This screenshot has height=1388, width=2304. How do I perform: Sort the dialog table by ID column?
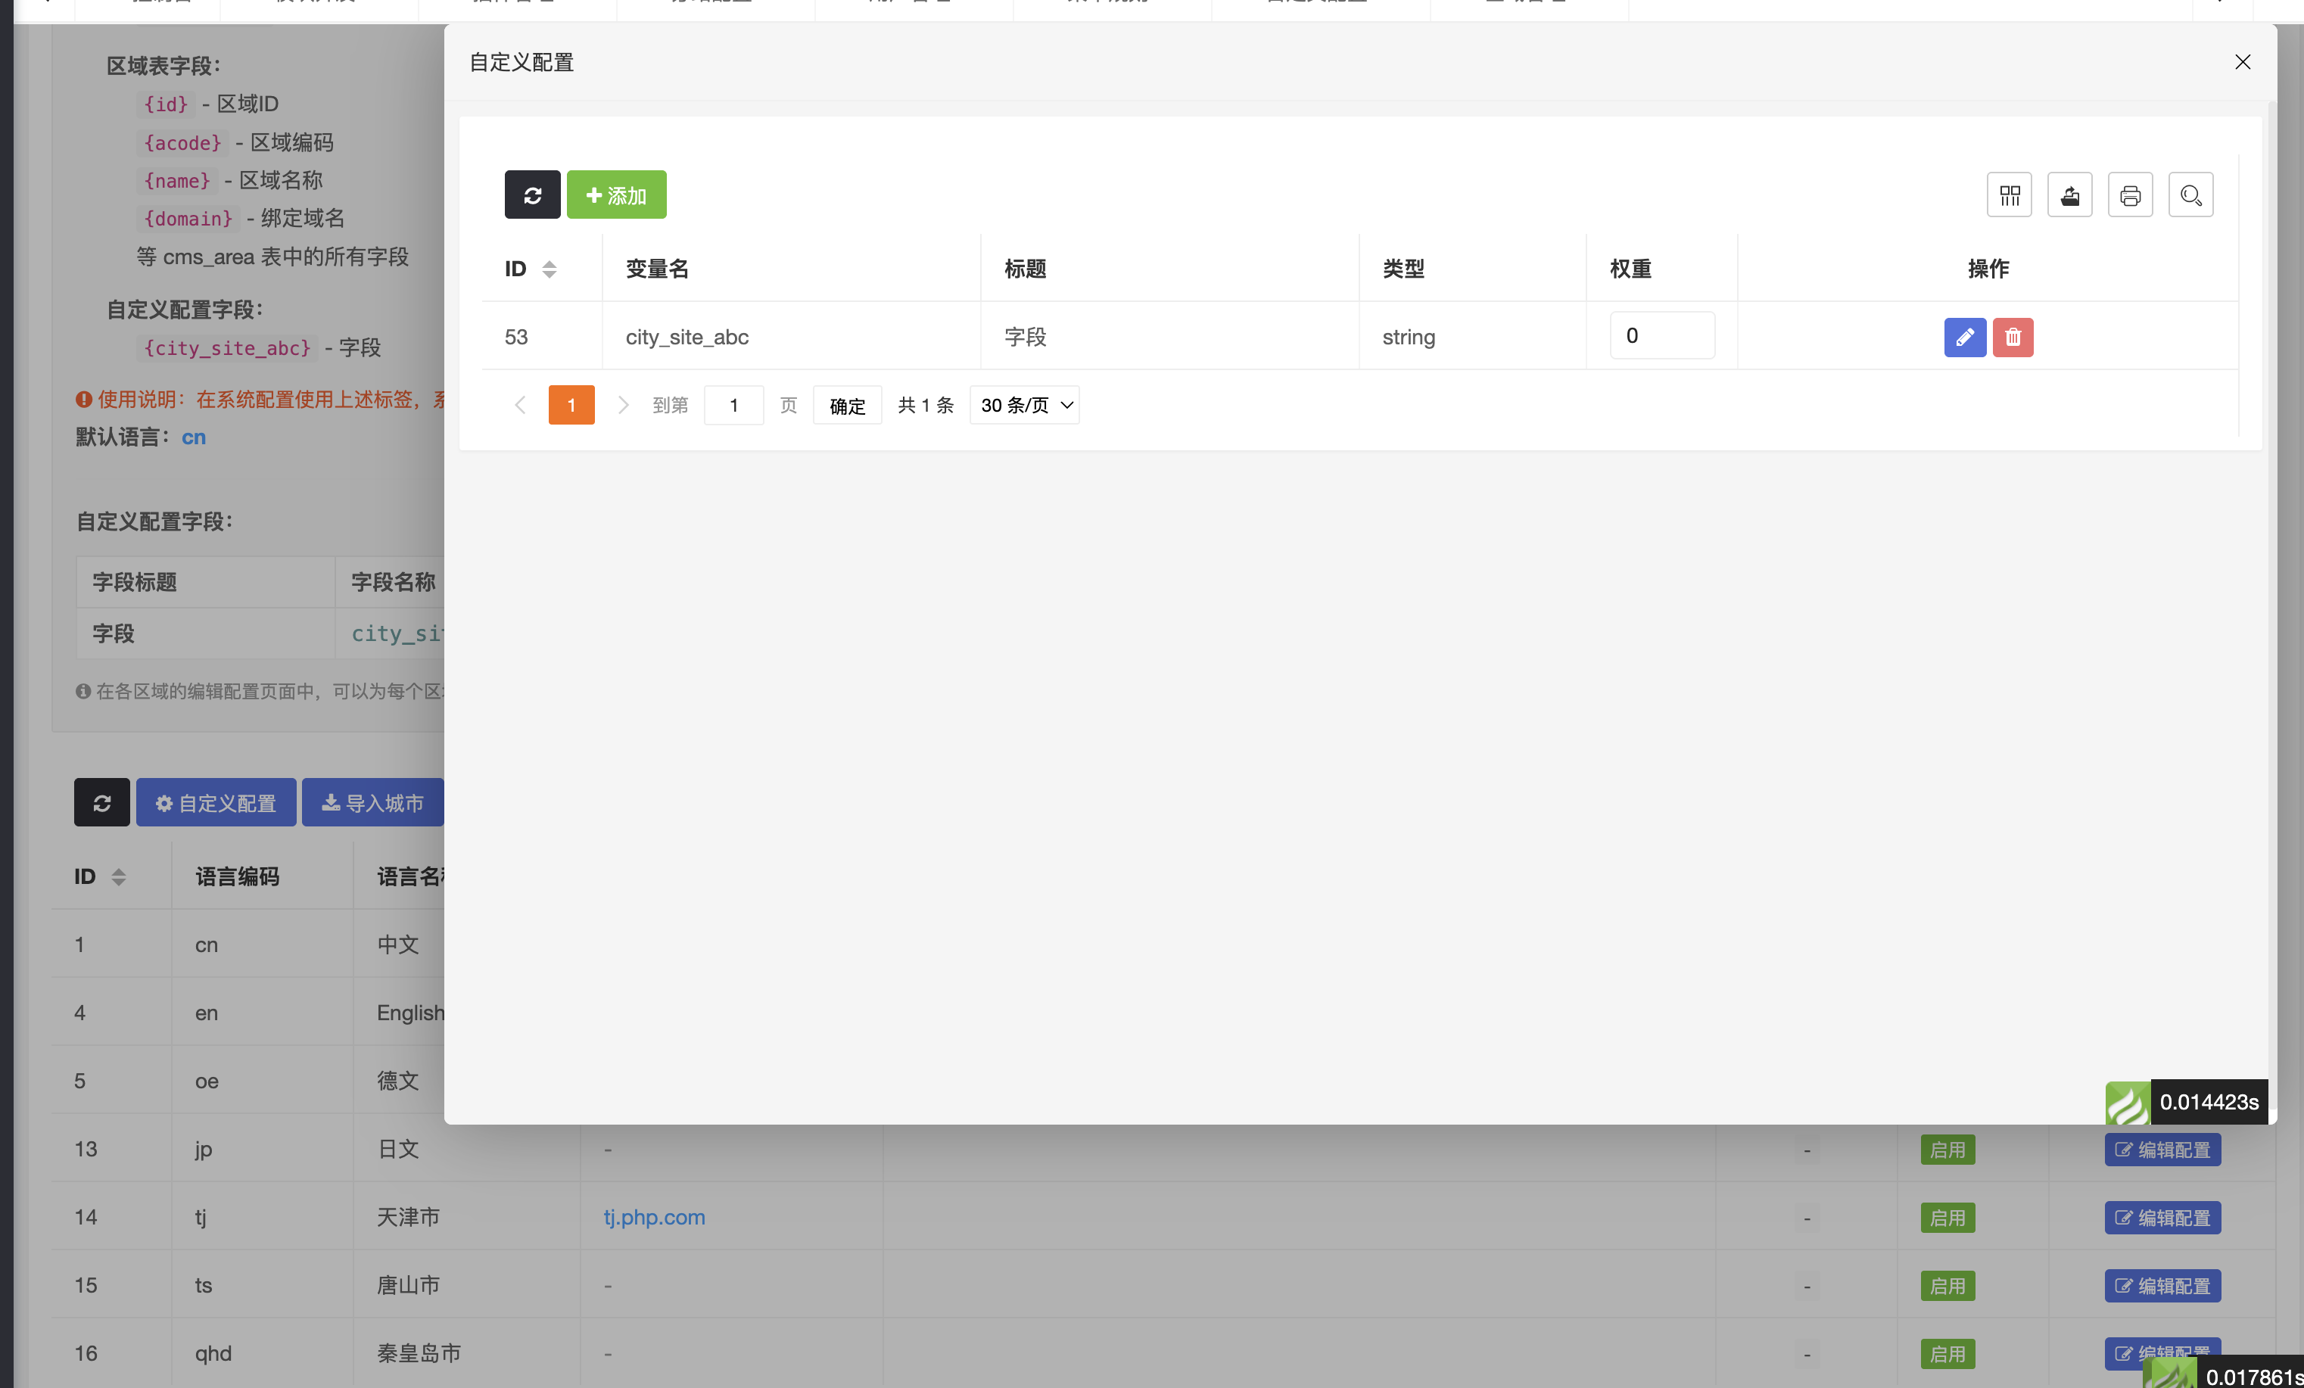(549, 269)
